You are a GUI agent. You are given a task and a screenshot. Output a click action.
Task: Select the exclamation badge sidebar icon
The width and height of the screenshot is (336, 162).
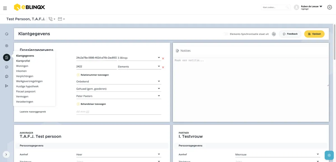(x=7, y=76)
